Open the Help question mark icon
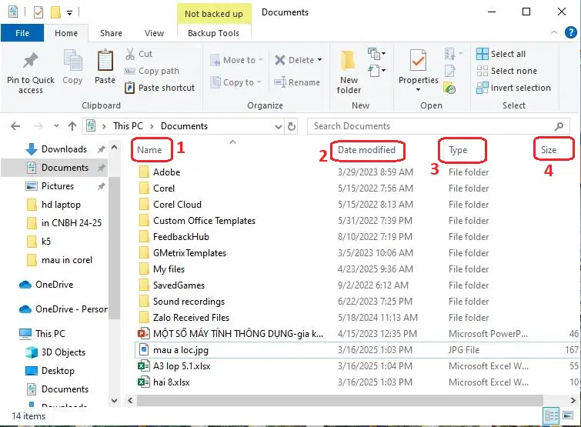Image resolution: width=581 pixels, height=427 pixels. coord(571,32)
